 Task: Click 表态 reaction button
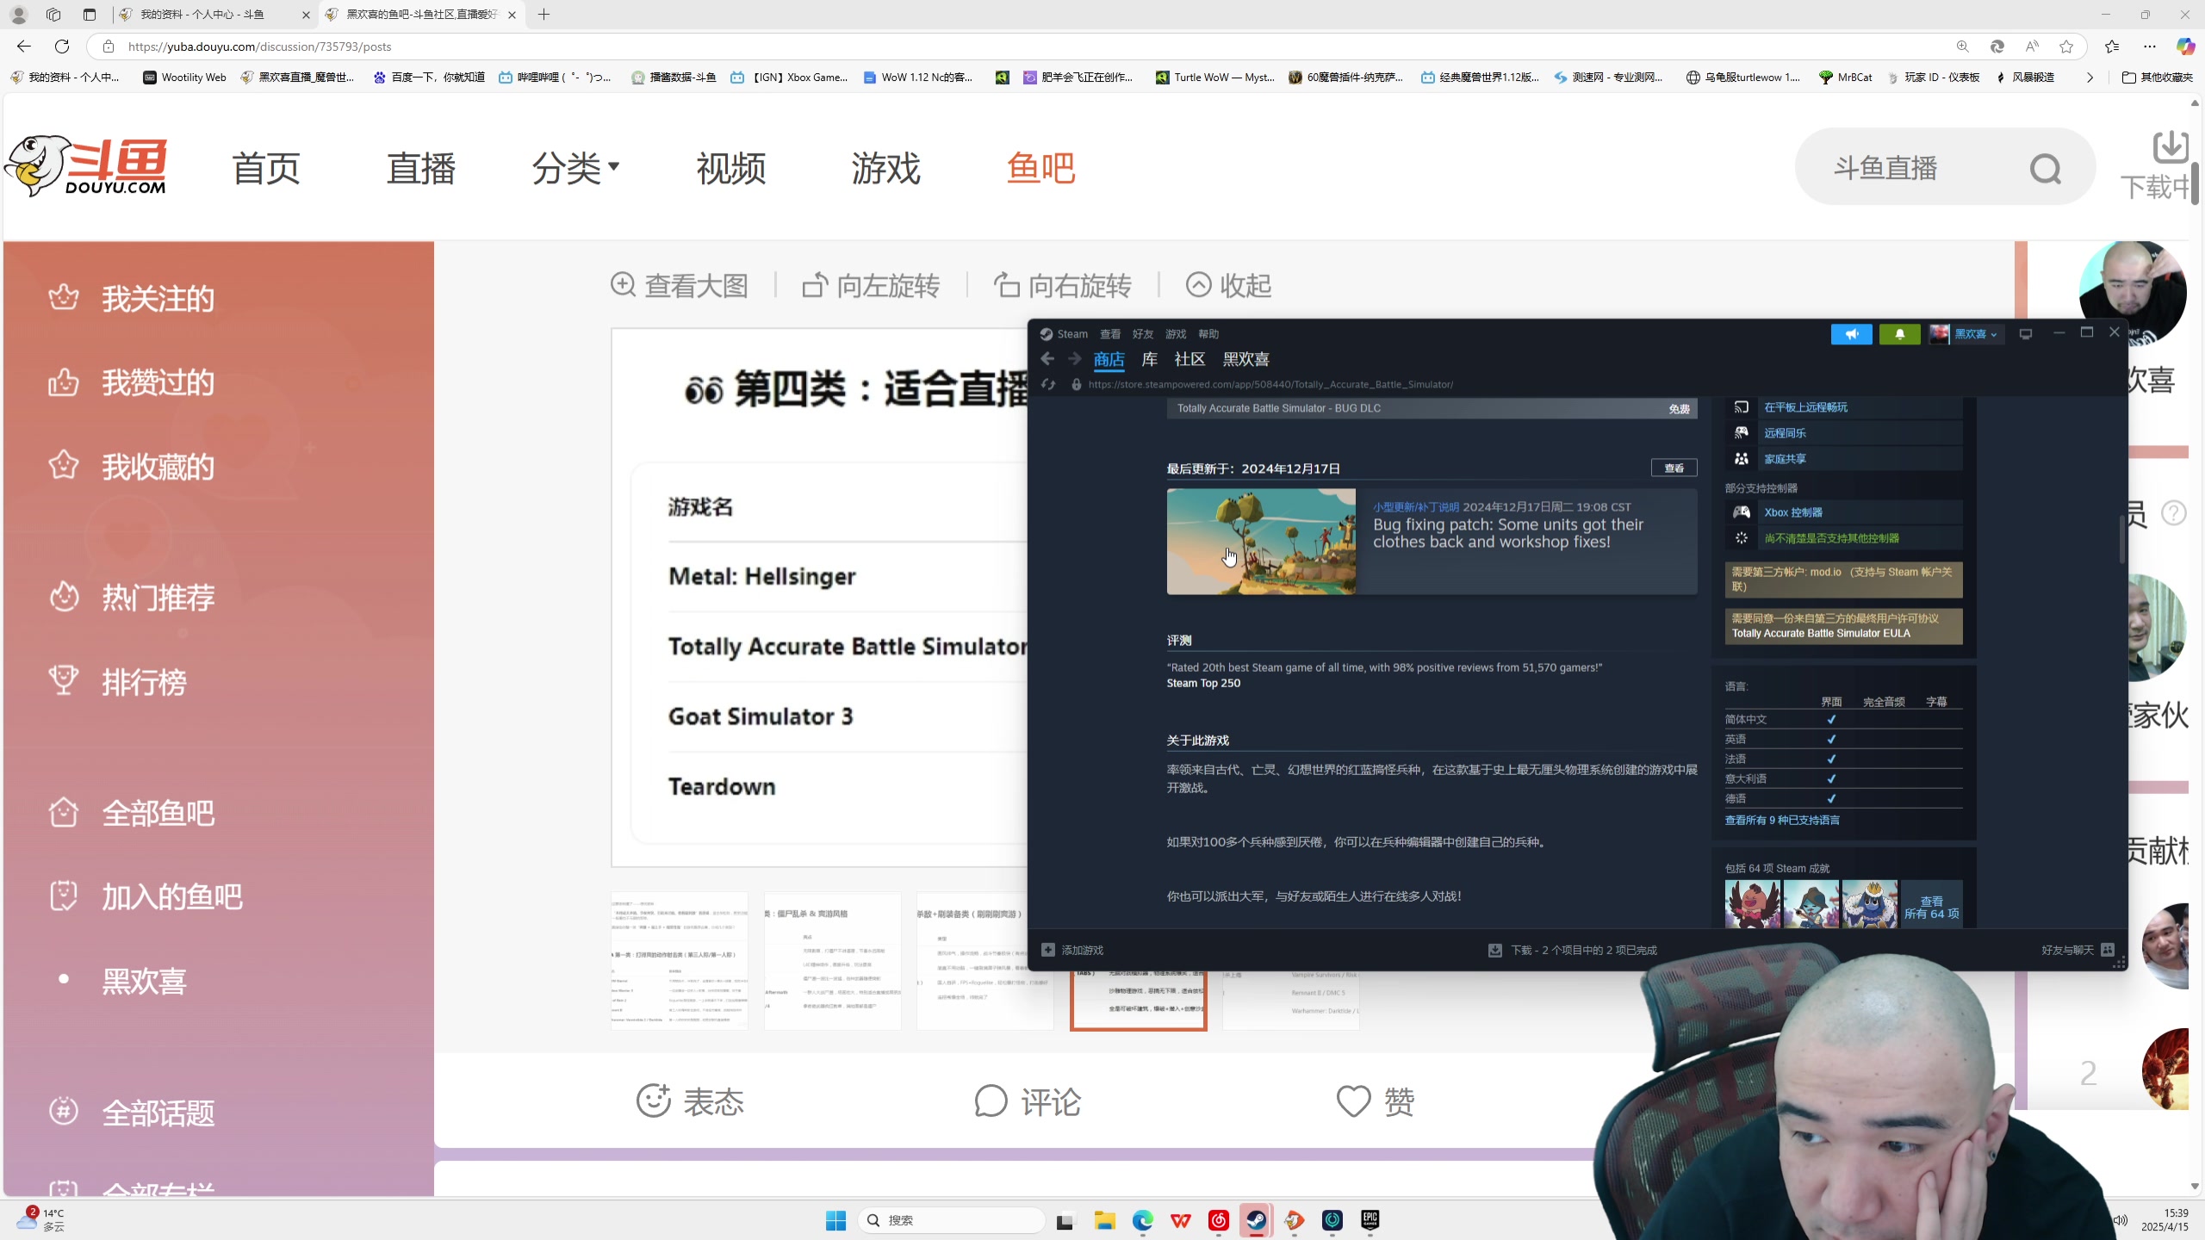point(690,1100)
